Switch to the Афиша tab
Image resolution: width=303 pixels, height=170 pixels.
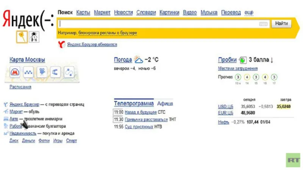(165, 104)
